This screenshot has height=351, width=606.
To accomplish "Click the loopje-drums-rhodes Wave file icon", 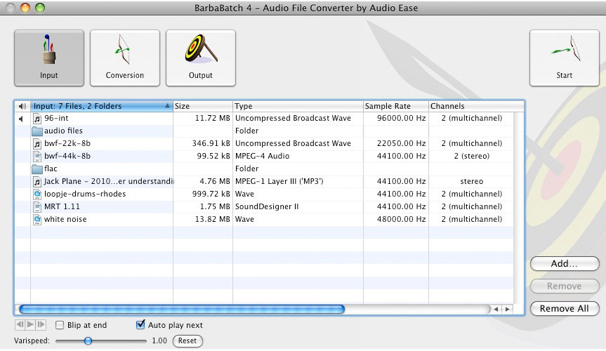I will (38, 194).
